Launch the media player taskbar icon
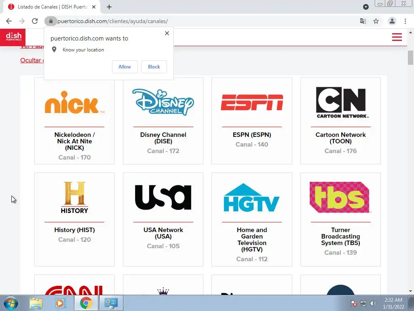 (60, 303)
